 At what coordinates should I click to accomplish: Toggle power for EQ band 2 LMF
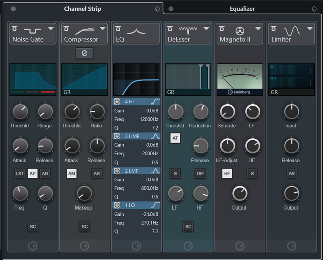pyautogui.click(x=117, y=171)
